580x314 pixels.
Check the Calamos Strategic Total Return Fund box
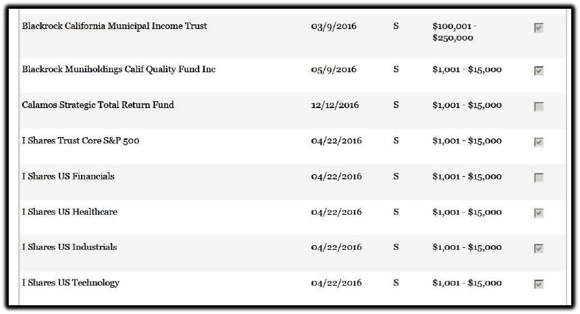coord(539,107)
